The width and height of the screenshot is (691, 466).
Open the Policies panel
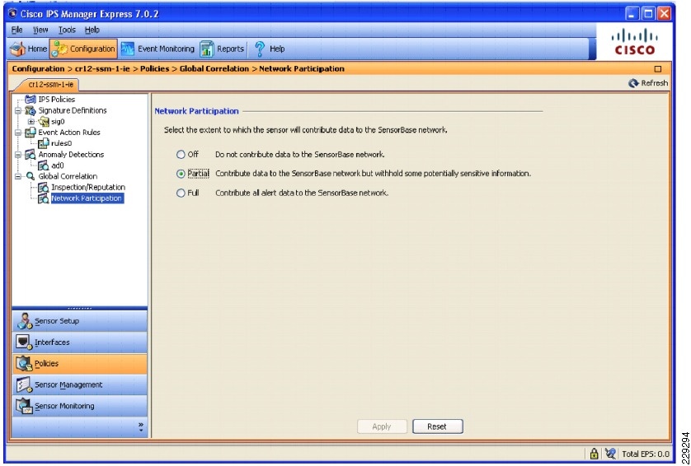80,363
